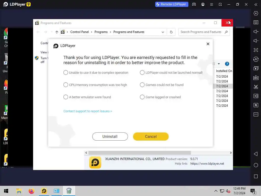Open view options dropdown arrow
The image size is (261, 196).
coord(219,64)
